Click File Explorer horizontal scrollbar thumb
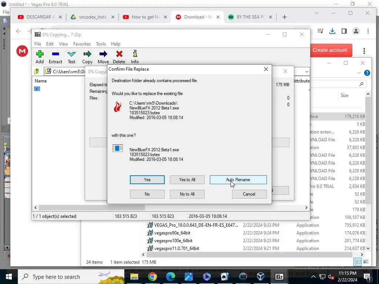Viewport: 379px width, 284px height. (249, 254)
